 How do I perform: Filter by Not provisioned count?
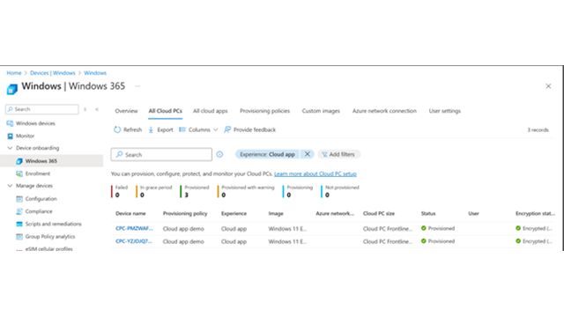click(340, 191)
